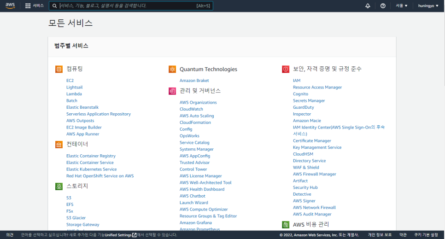Open 쿠키 기본 설정 in footer

[426, 235]
